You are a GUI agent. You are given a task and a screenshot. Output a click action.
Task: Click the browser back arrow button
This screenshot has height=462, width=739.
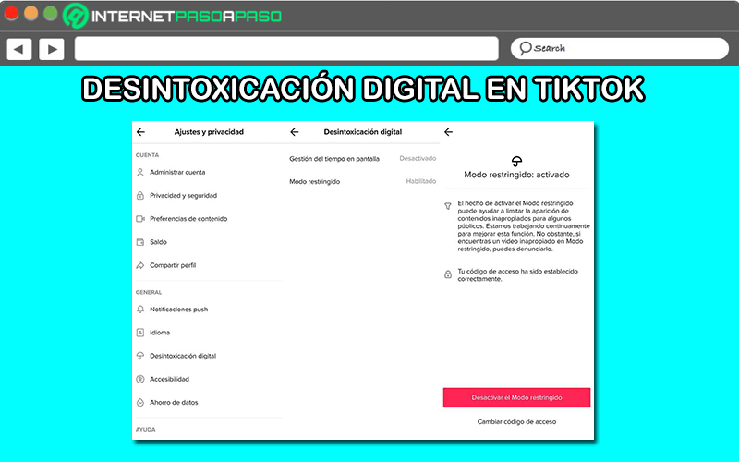coord(19,49)
